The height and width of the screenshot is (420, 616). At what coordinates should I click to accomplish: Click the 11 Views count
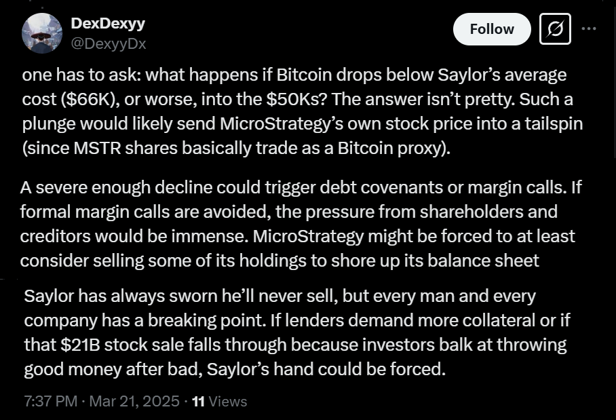coord(219,401)
